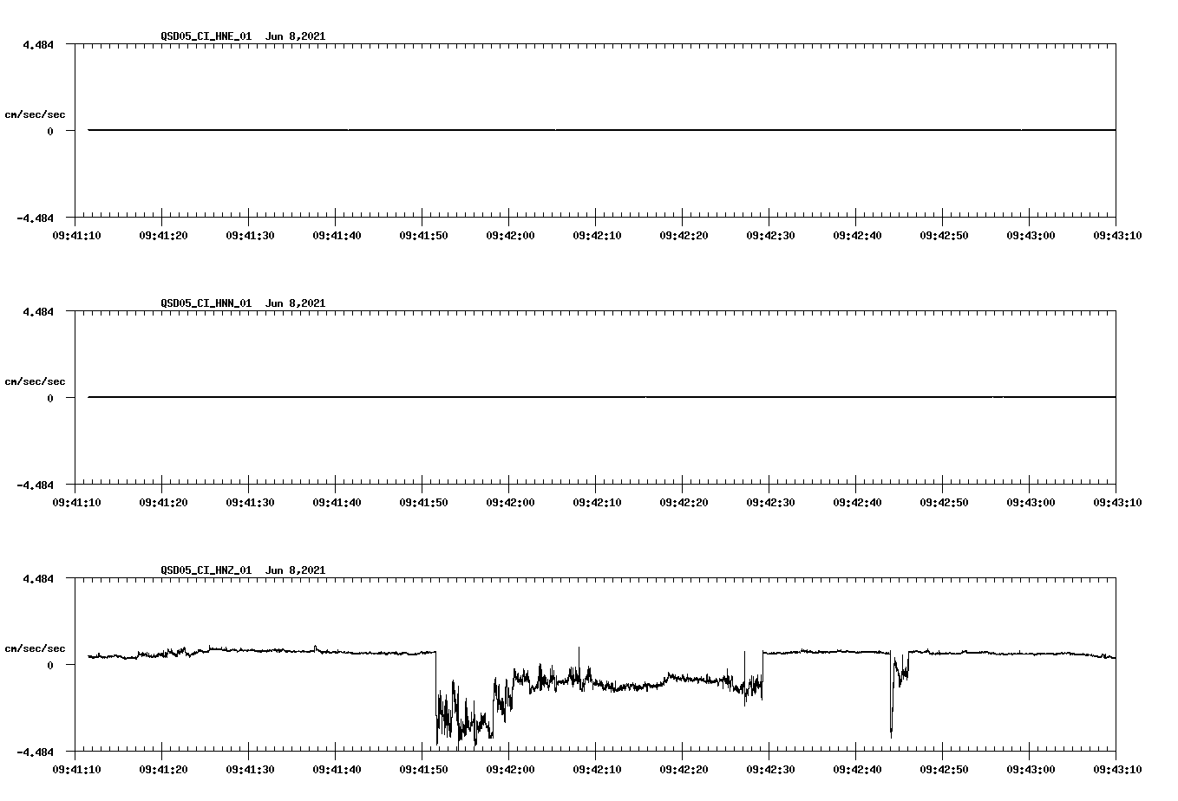This screenshot has height=801, width=1178.
Task: Click the 09:42:00 time label of HNZ plot
Action: point(510,769)
